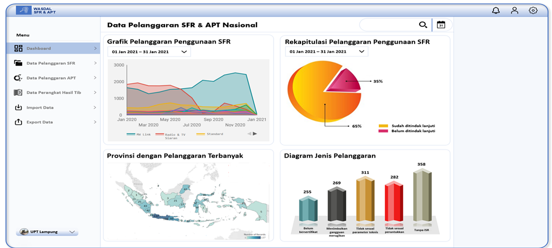Click the Menu sidebar heading
This screenshot has width=552, height=248.
(x=23, y=35)
